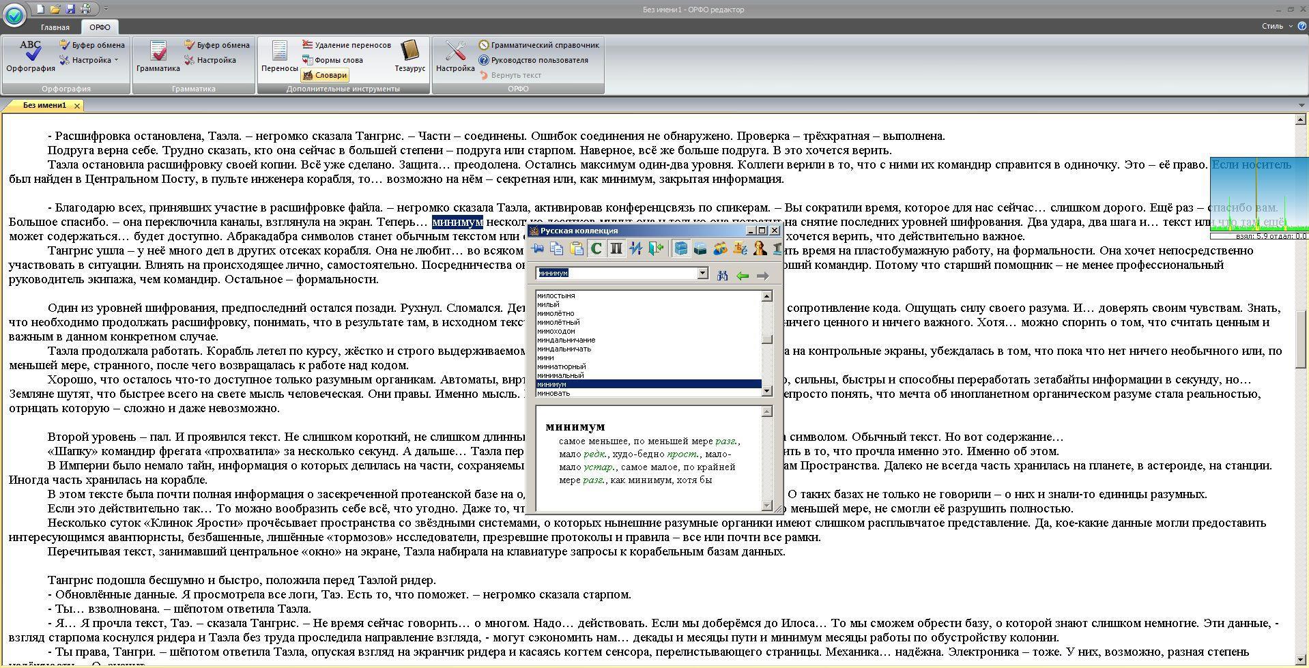Switch to the Главная ribbon tab
The height and width of the screenshot is (668, 1309).
(x=55, y=27)
